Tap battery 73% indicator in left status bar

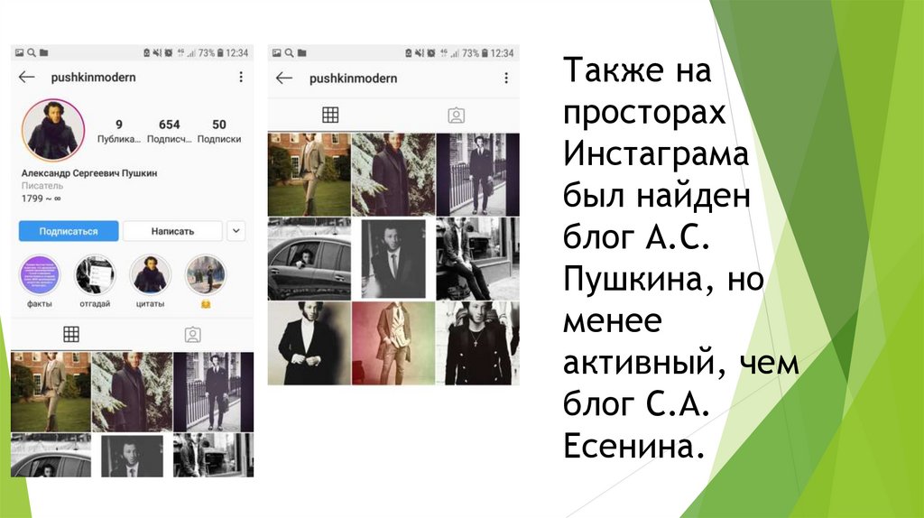(x=211, y=52)
